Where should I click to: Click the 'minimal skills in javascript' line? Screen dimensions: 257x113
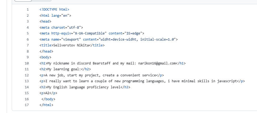[142, 81]
